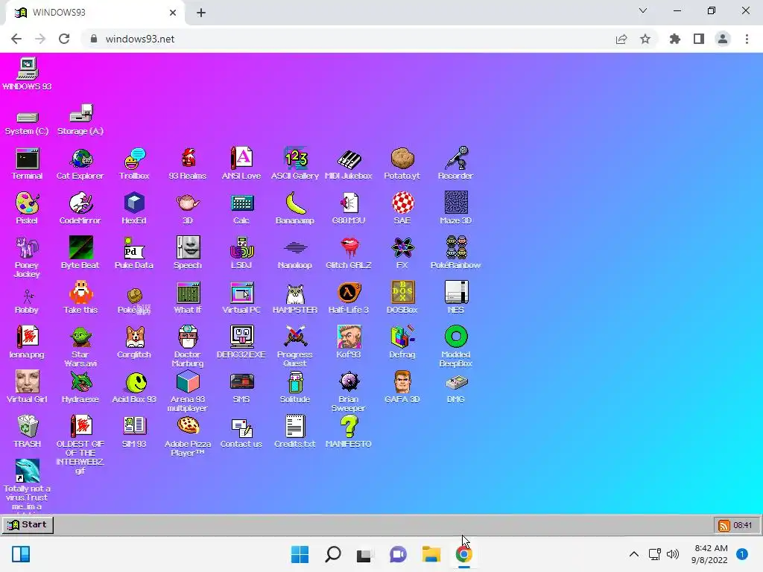Open MANIFESTO question mark icon

tap(349, 432)
